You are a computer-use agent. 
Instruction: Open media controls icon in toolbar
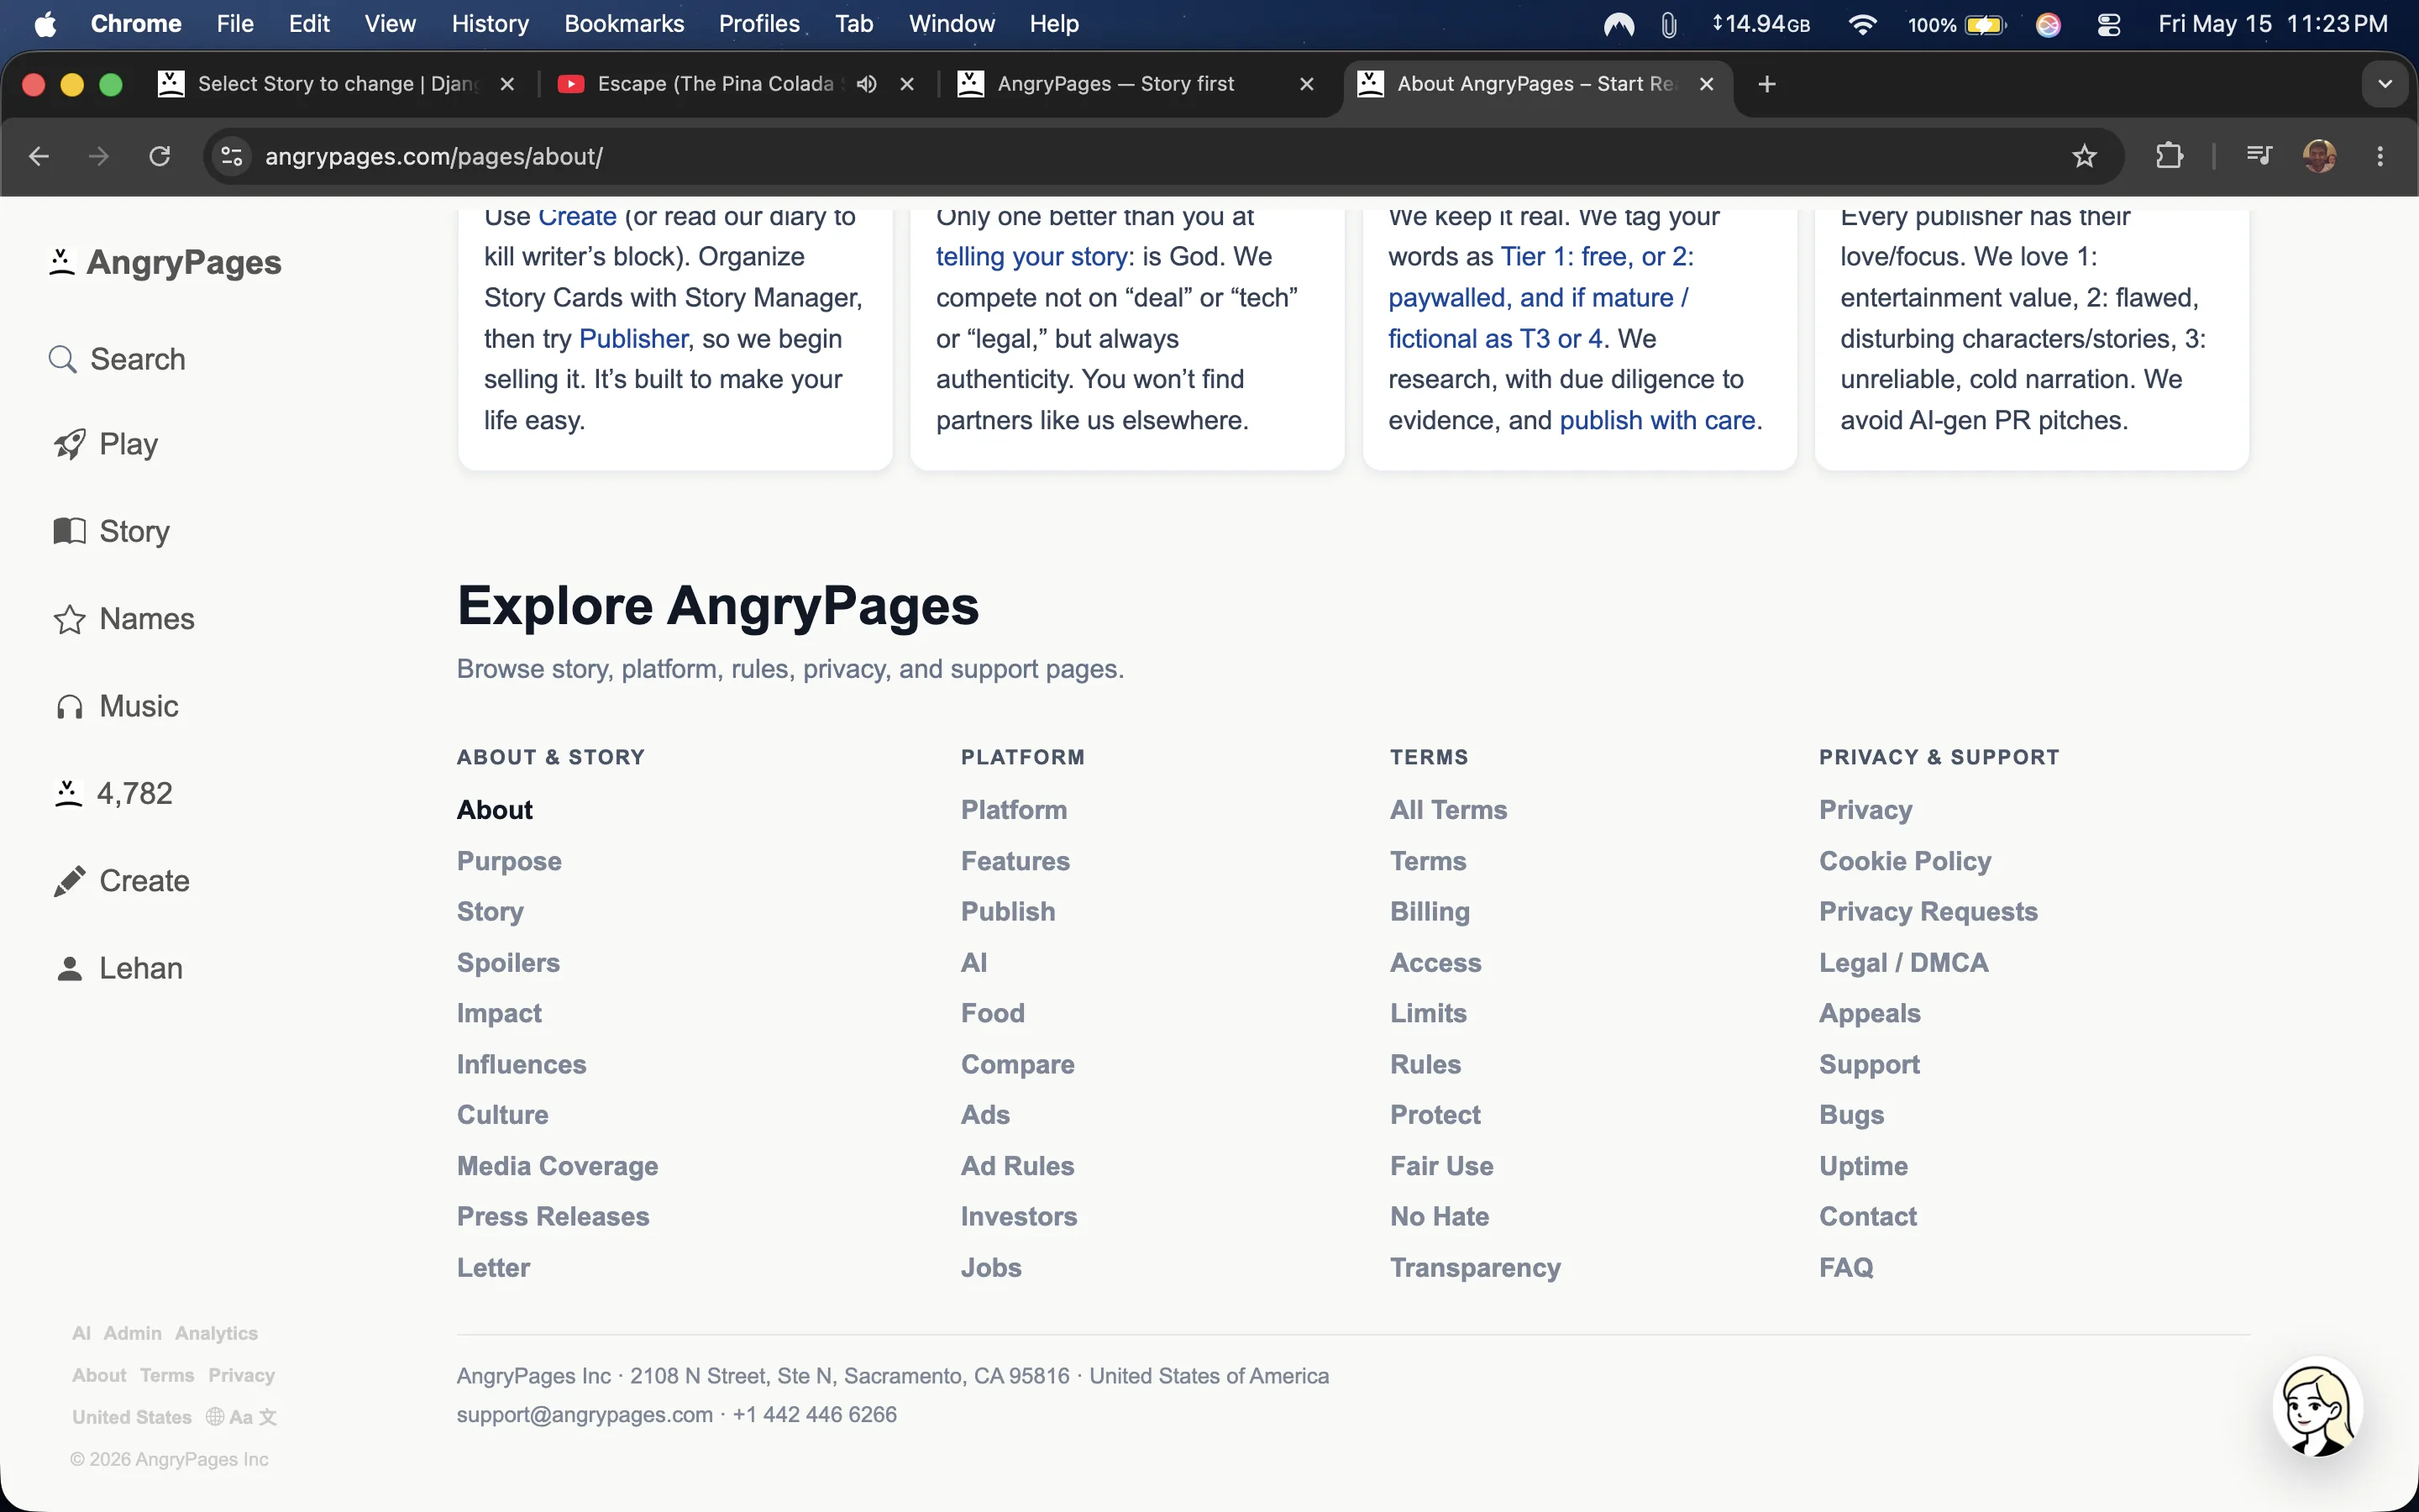tap(2259, 156)
